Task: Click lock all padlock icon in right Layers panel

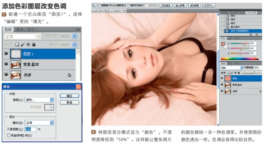Action: (238, 73)
